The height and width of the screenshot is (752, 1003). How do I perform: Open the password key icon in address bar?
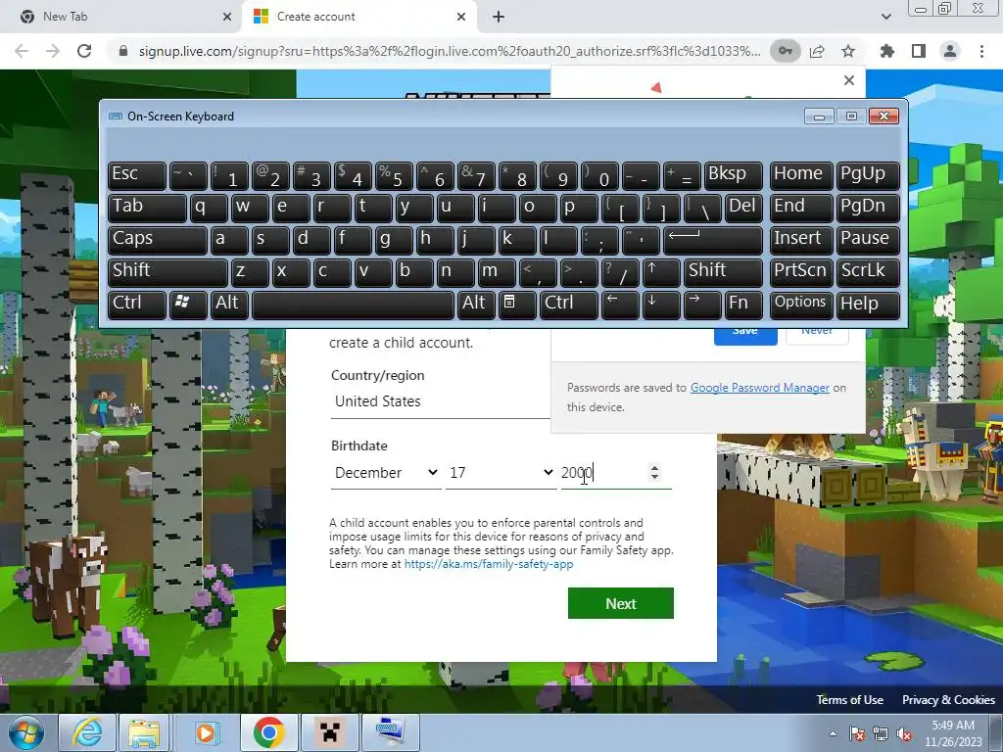click(x=785, y=51)
